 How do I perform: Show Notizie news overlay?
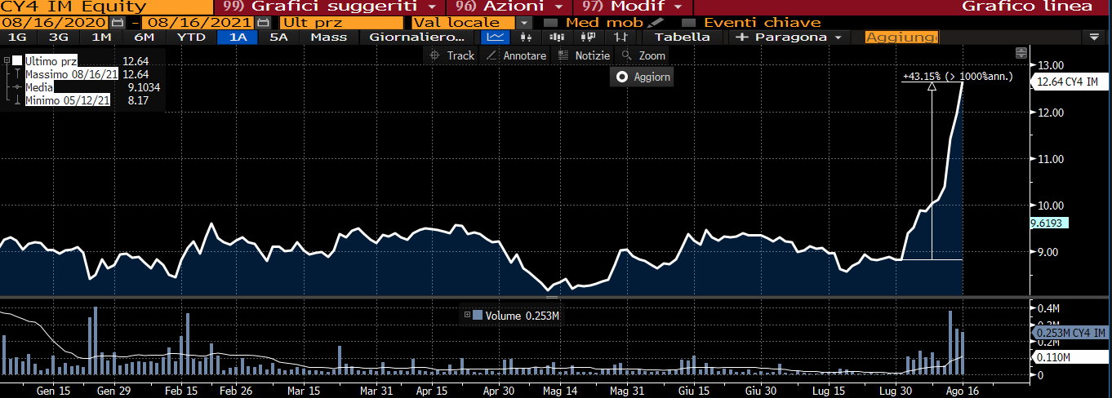(x=584, y=55)
